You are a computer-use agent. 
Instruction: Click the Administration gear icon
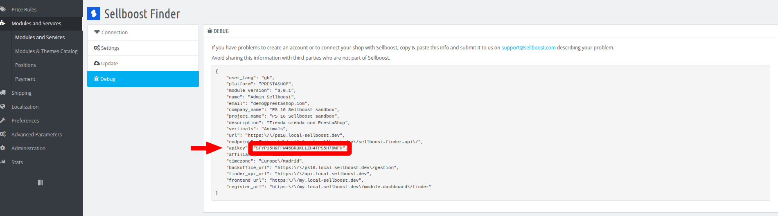point(3,148)
